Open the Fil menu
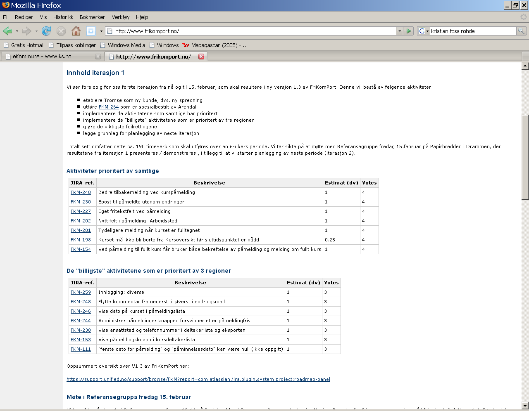529x411 pixels. (x=6, y=17)
